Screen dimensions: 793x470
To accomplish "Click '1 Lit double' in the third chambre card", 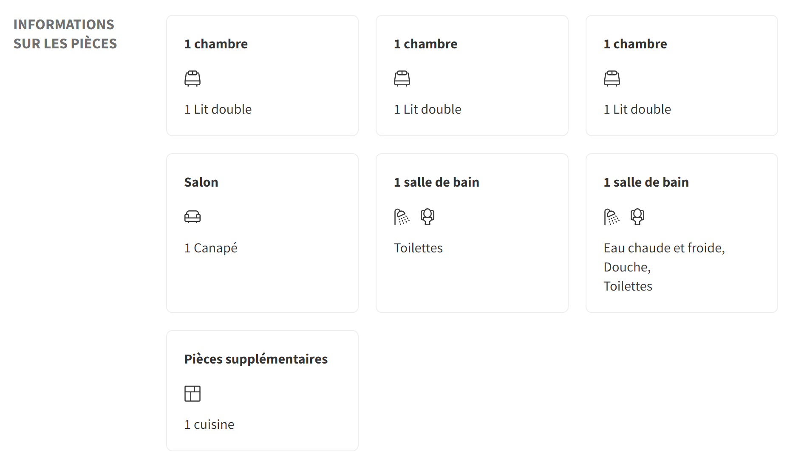I will tap(637, 109).
